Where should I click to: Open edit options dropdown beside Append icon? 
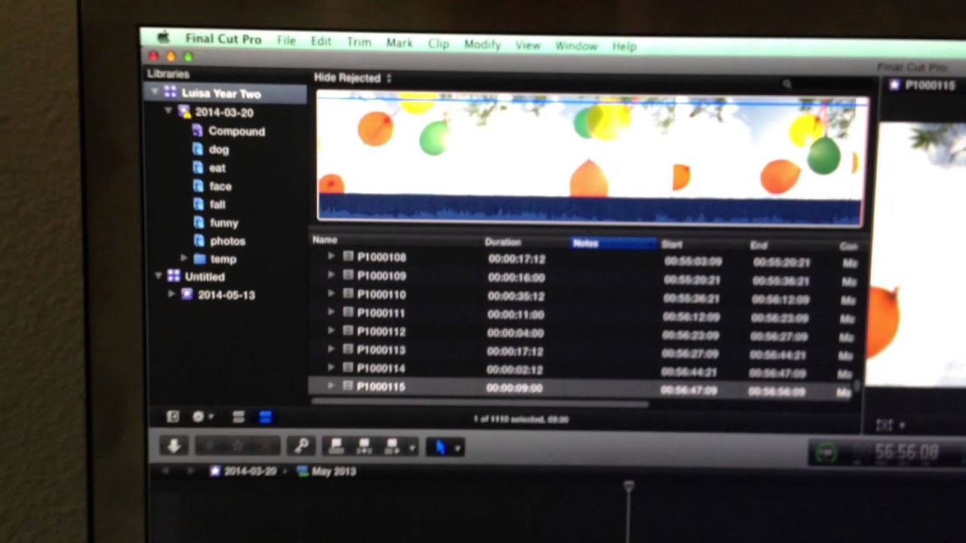click(x=412, y=447)
